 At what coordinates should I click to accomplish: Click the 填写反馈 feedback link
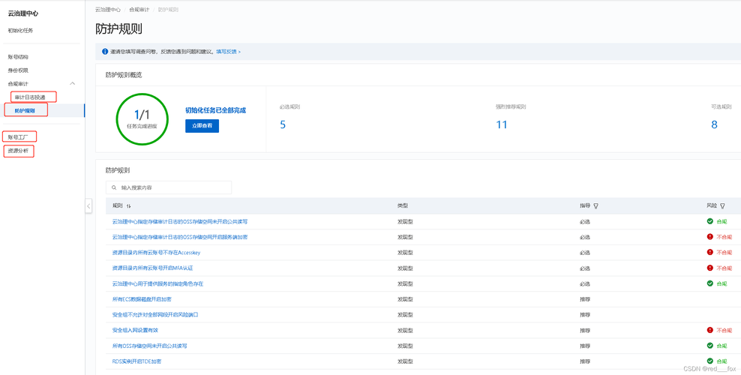228,52
